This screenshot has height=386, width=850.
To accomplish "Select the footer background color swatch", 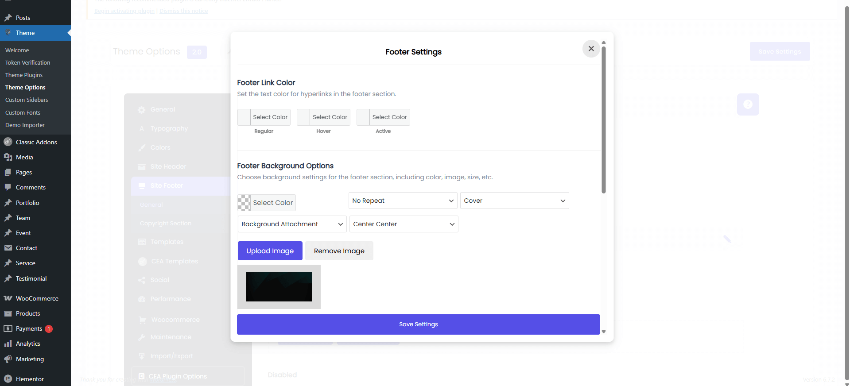I will [244, 203].
